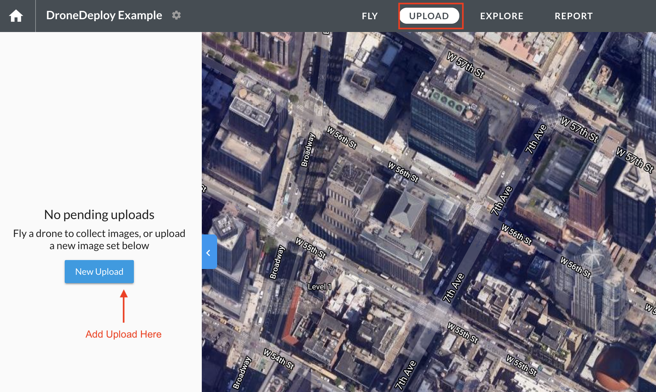Click the No pending uploads heading
Viewport: 656px width, 392px height.
[x=99, y=215]
